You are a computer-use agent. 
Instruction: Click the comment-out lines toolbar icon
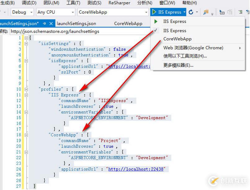click(240, 12)
